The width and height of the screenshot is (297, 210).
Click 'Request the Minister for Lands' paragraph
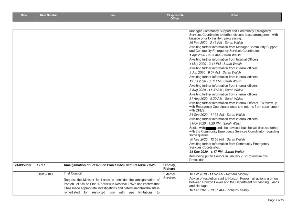point(112,186)
